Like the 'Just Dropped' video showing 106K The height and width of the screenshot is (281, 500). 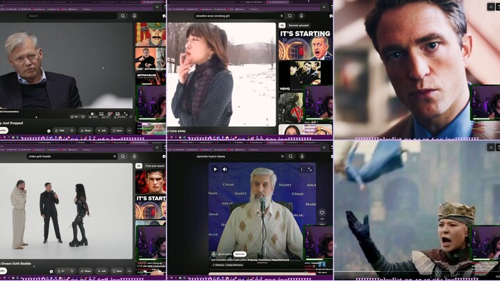(60, 130)
